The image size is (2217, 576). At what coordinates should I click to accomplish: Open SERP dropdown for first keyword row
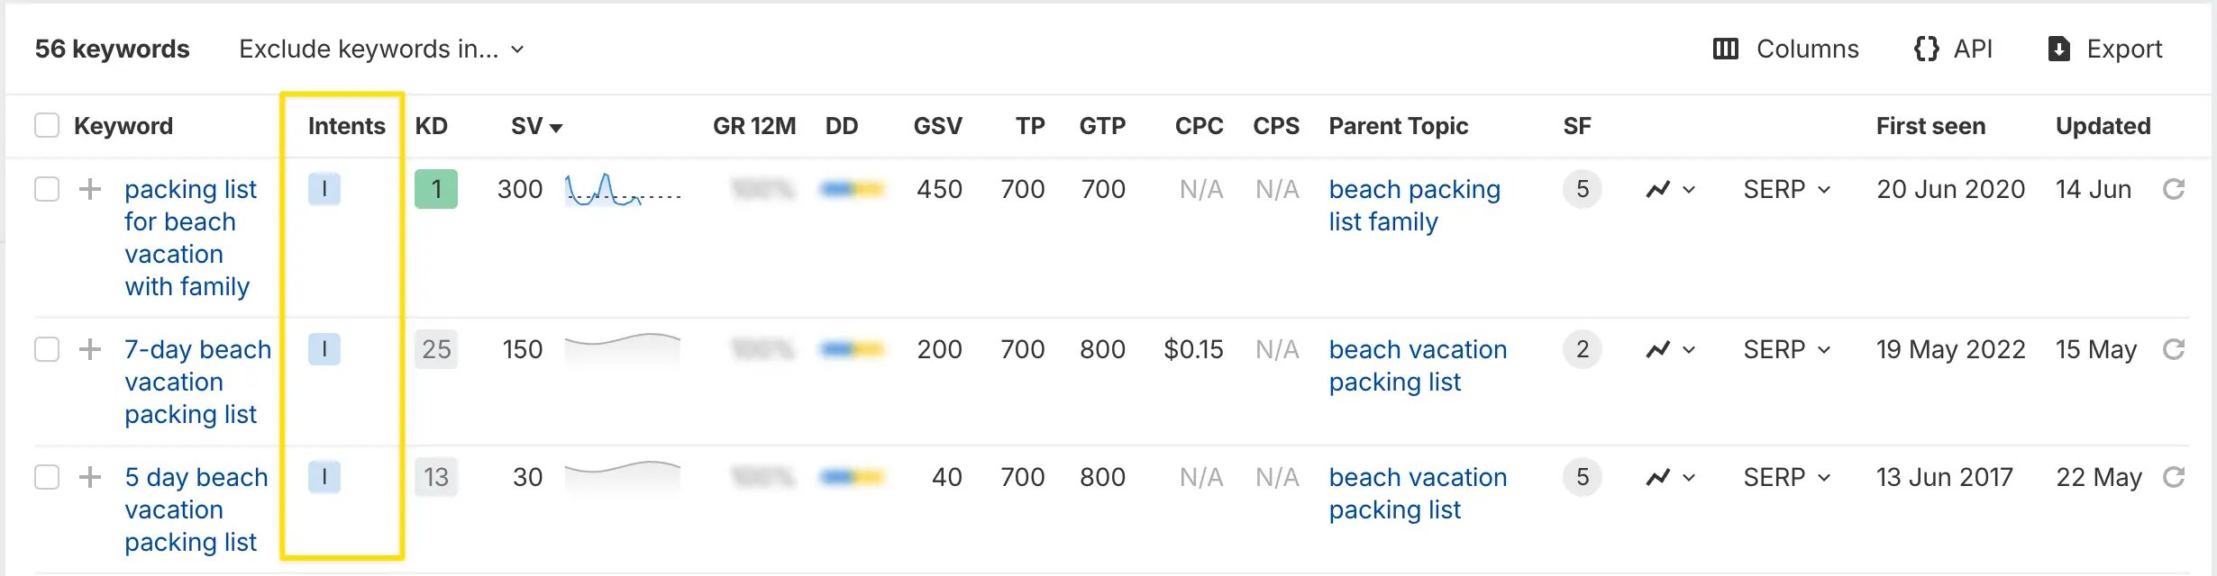pyautogui.click(x=1786, y=189)
